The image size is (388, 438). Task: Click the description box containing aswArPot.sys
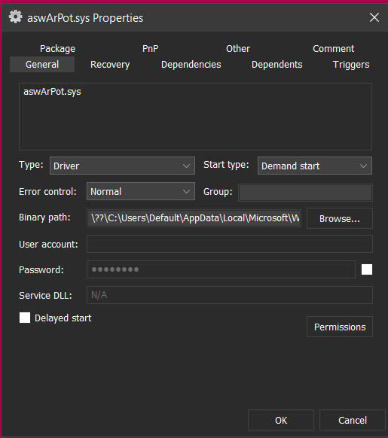195,117
